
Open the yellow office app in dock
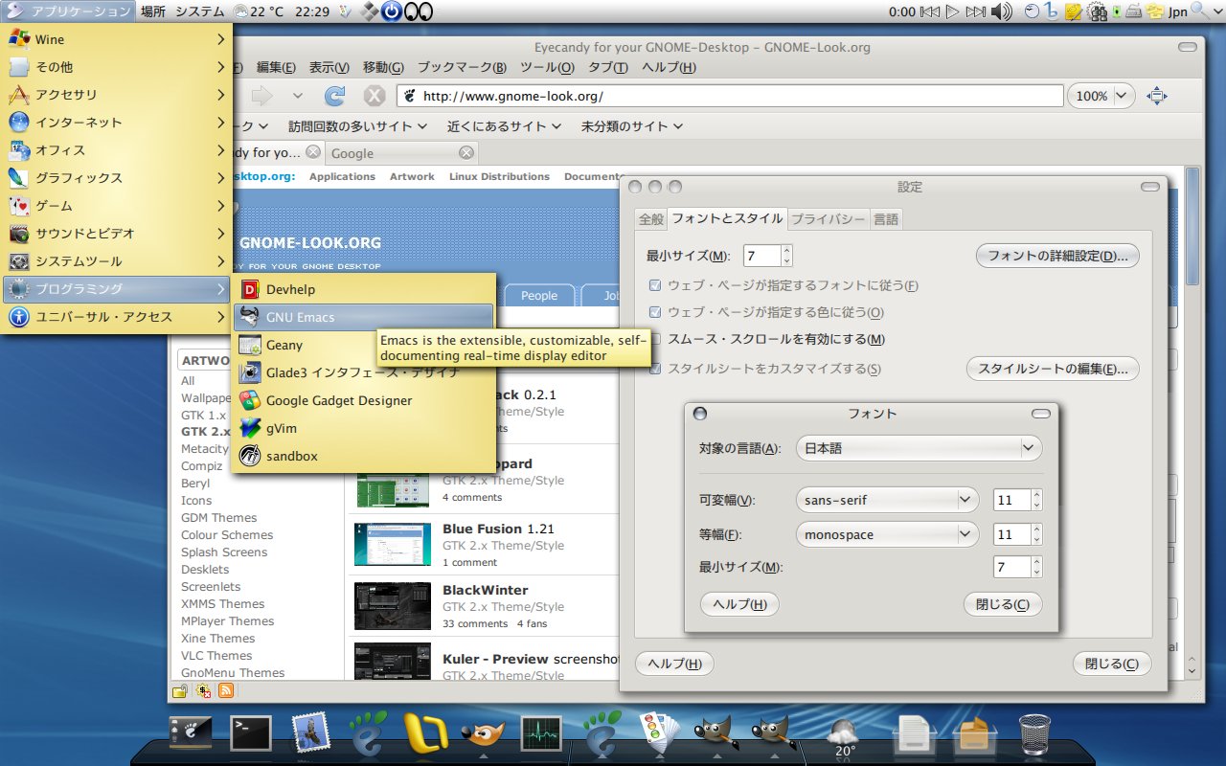[x=426, y=733]
